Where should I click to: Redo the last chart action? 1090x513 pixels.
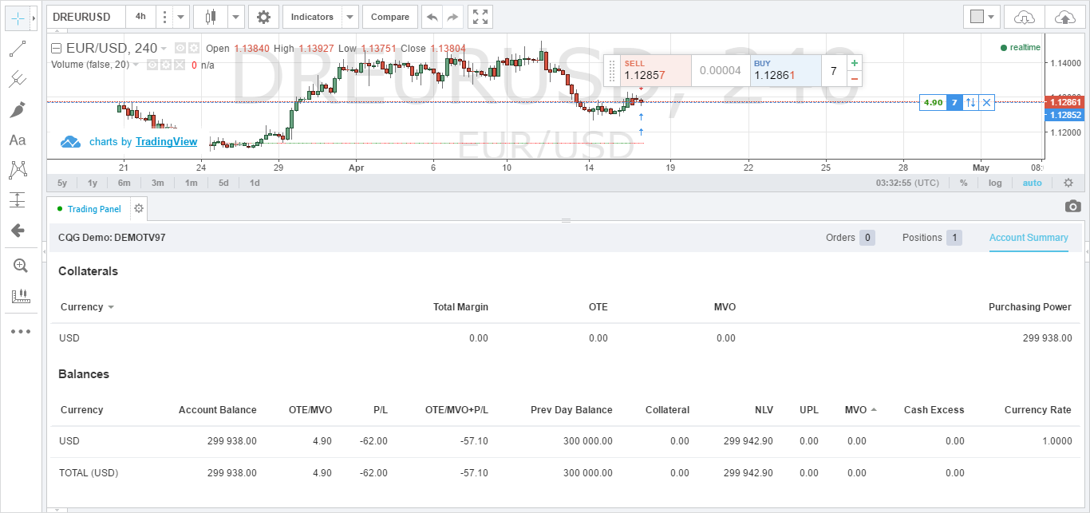pos(453,16)
